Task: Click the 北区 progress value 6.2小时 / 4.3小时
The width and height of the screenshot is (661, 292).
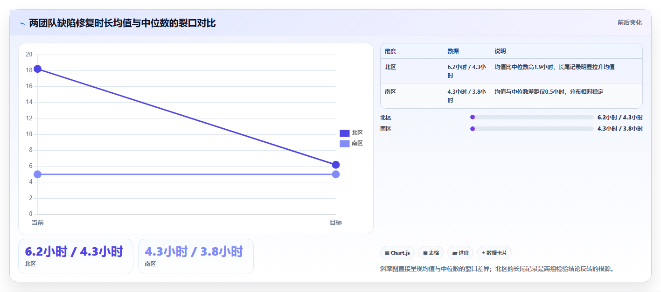Action: 620,118
